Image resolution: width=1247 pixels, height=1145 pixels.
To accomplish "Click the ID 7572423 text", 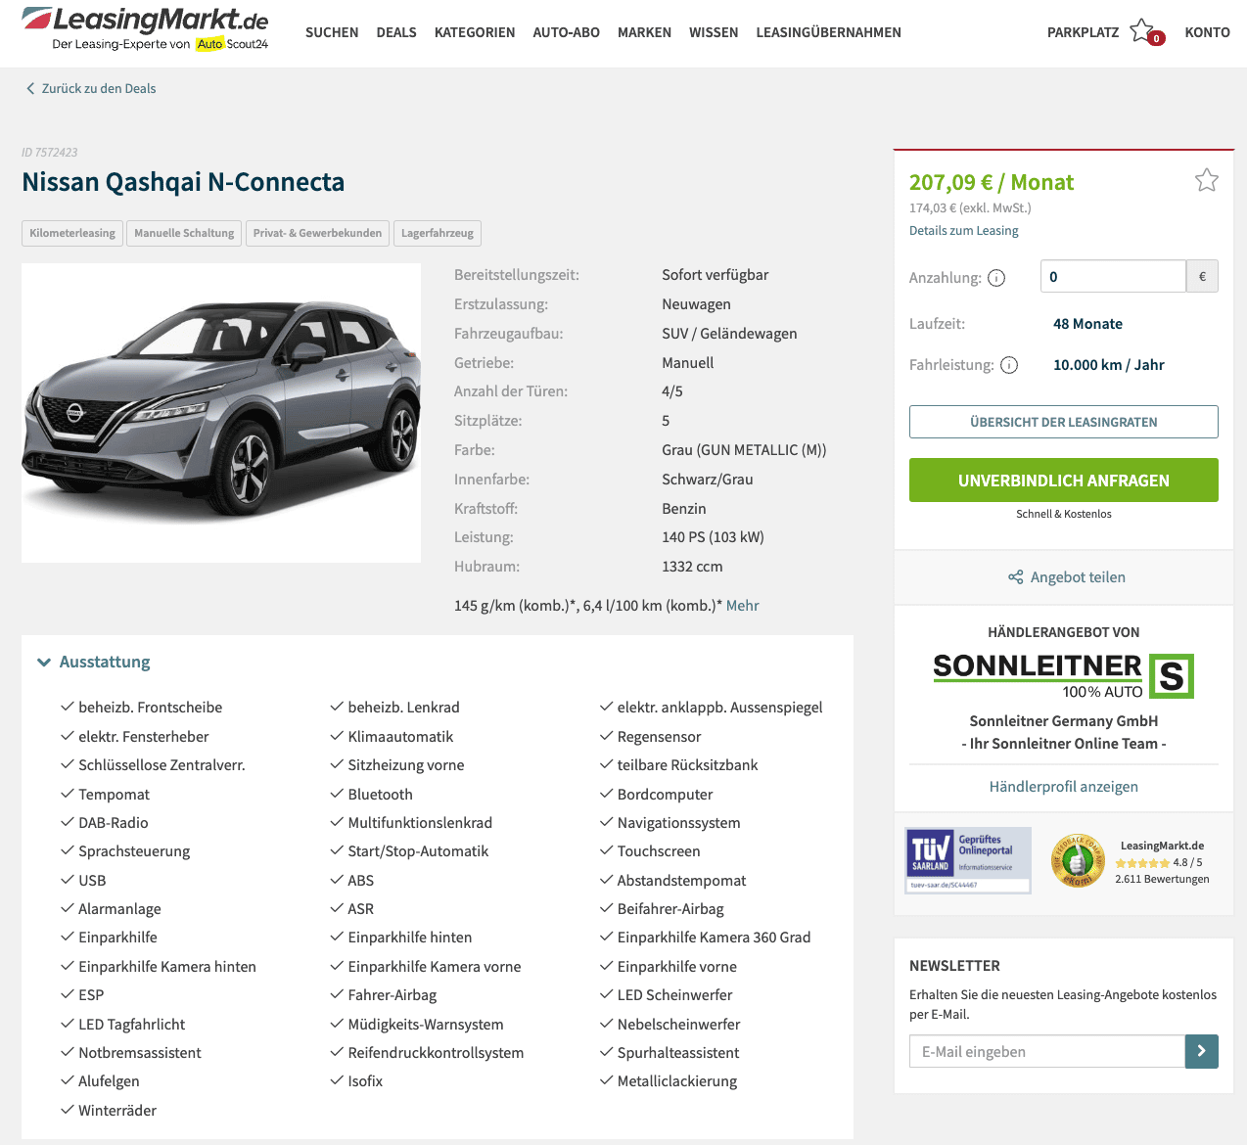I will [50, 153].
